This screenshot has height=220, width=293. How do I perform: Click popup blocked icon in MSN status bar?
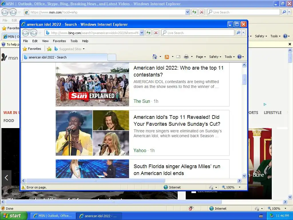pos(191,209)
